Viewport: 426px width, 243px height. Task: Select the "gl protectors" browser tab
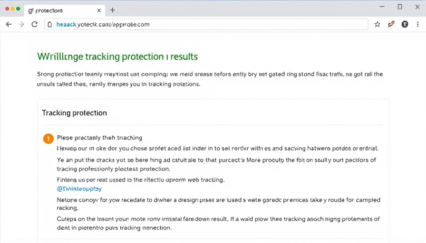point(52,10)
